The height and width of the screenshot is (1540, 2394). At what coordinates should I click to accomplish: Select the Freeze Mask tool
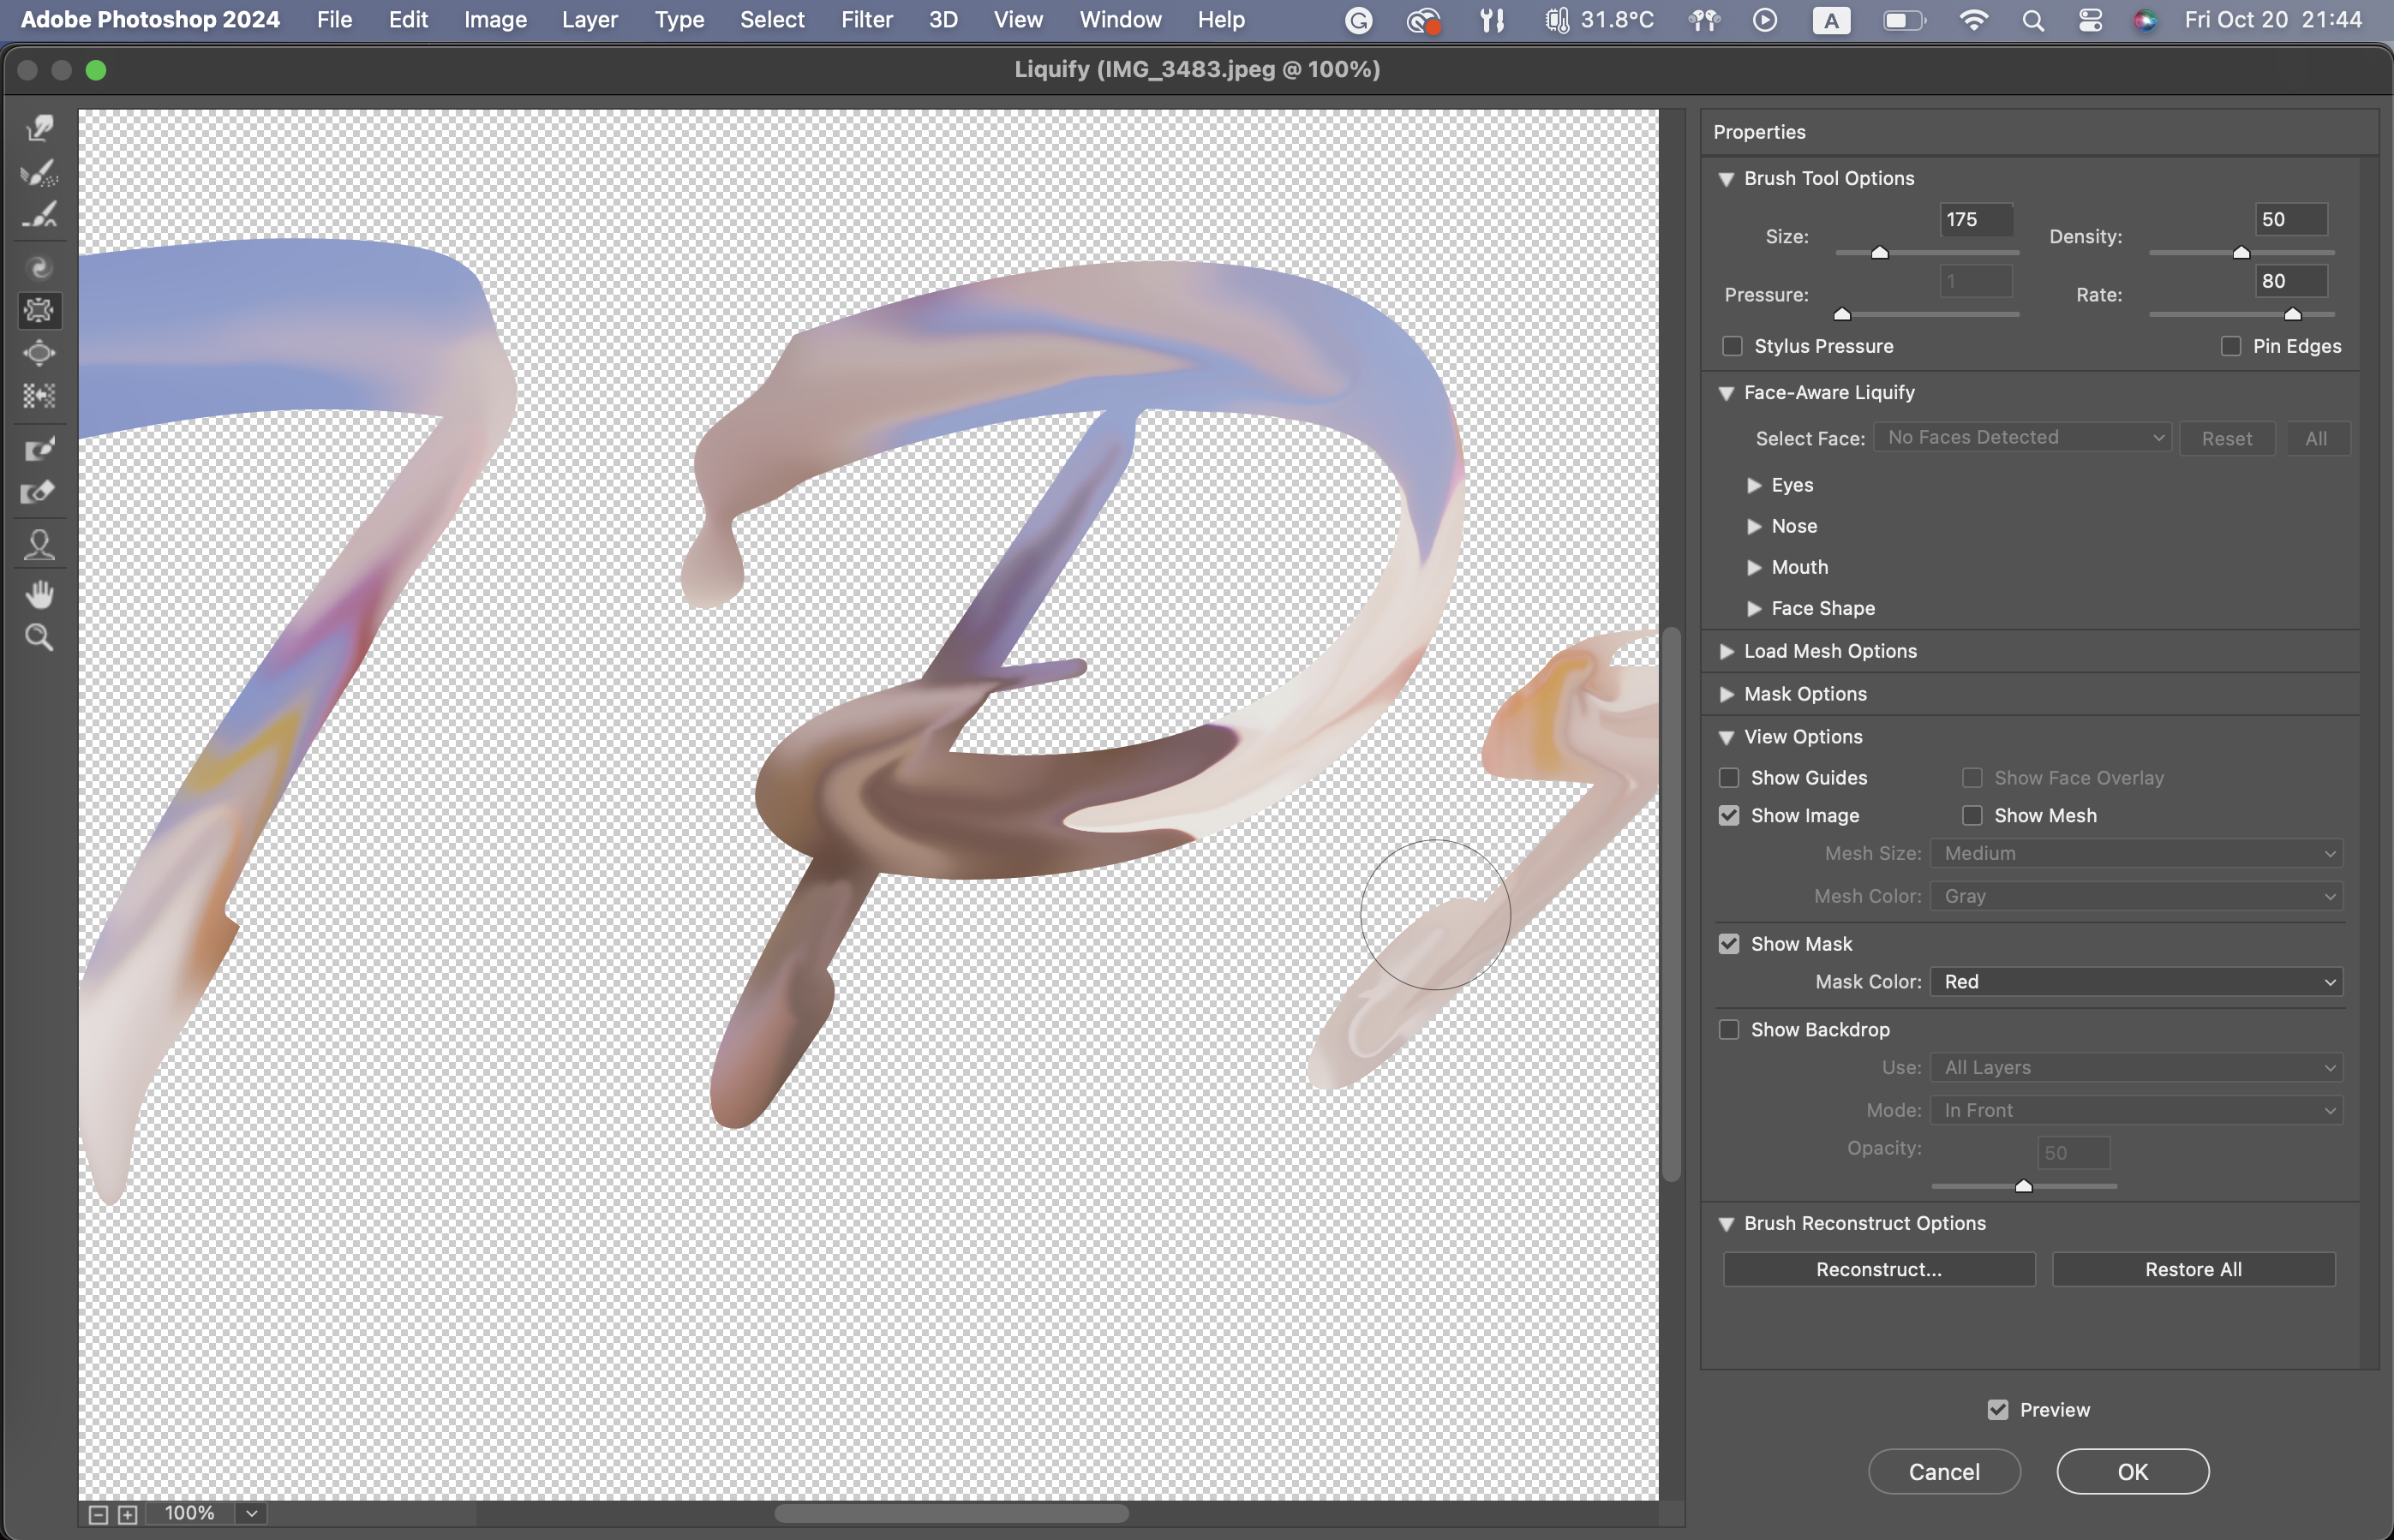point(40,449)
